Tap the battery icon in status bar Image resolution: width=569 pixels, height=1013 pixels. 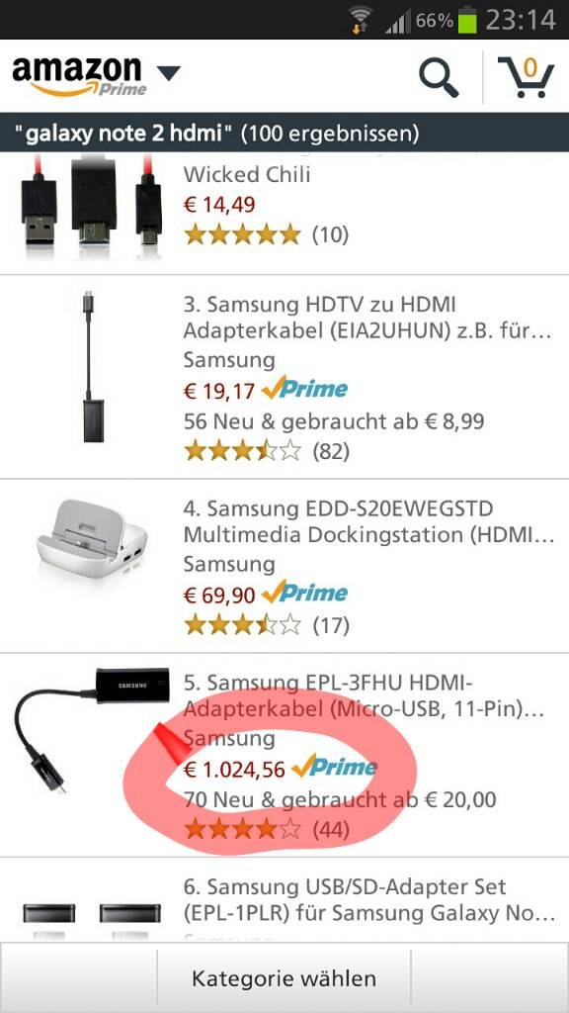point(467,20)
